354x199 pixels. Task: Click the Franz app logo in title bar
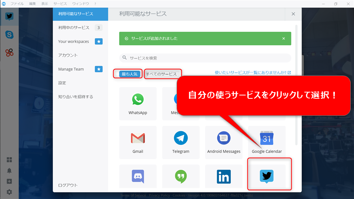tap(4, 4)
